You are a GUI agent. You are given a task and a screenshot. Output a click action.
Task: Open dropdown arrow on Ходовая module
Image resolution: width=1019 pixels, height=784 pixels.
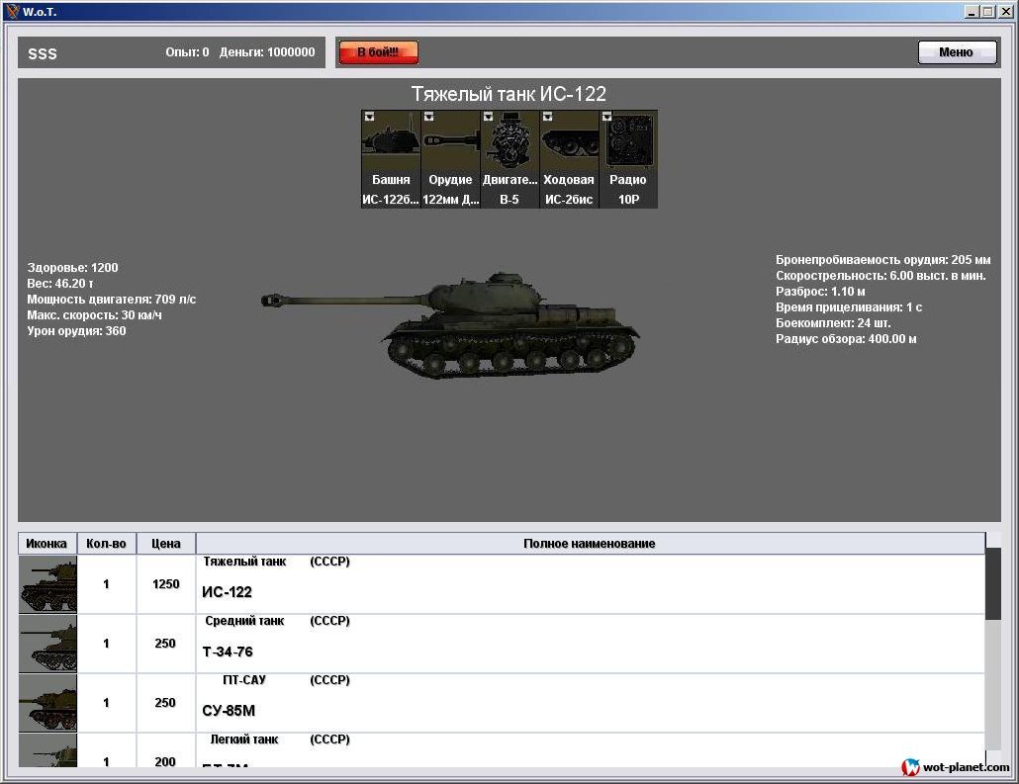[x=547, y=117]
